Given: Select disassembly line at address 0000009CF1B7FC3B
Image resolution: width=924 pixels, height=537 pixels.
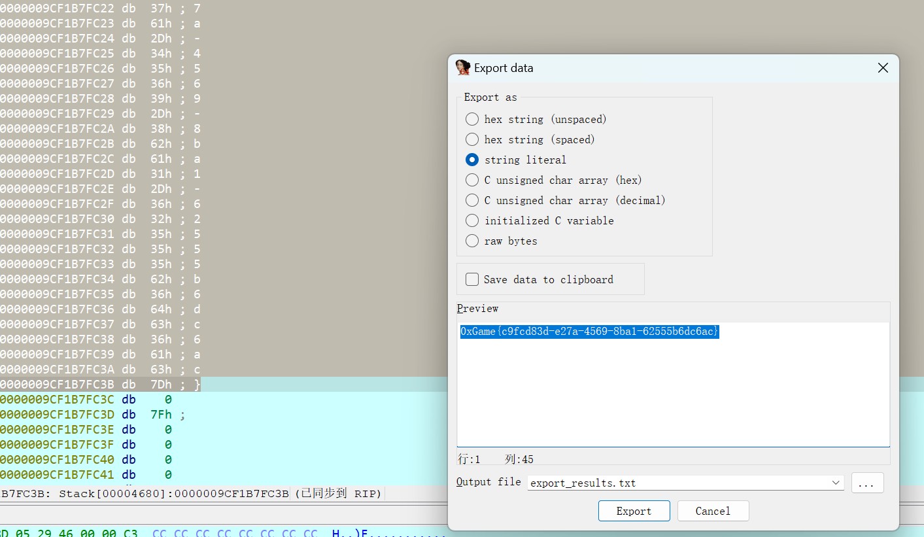Looking at the screenshot, I should (99, 385).
